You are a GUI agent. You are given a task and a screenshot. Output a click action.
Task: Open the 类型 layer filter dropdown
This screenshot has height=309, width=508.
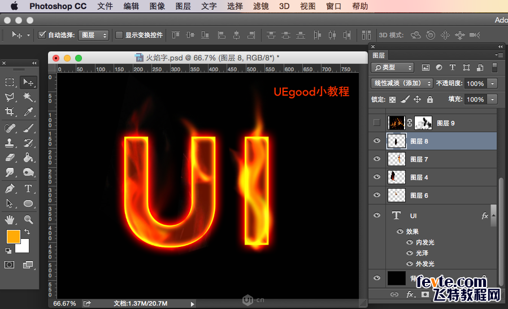[392, 67]
